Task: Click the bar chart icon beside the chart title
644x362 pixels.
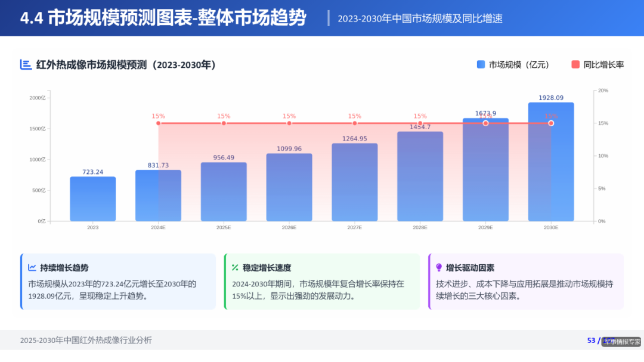Action: 24,63
